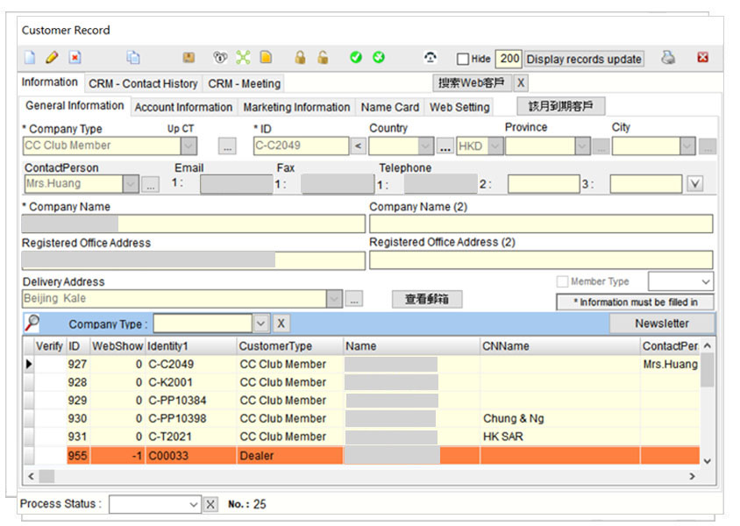The height and width of the screenshot is (526, 740).
Task: Click ellipsis button beside Delivery Address
Action: 354,299
